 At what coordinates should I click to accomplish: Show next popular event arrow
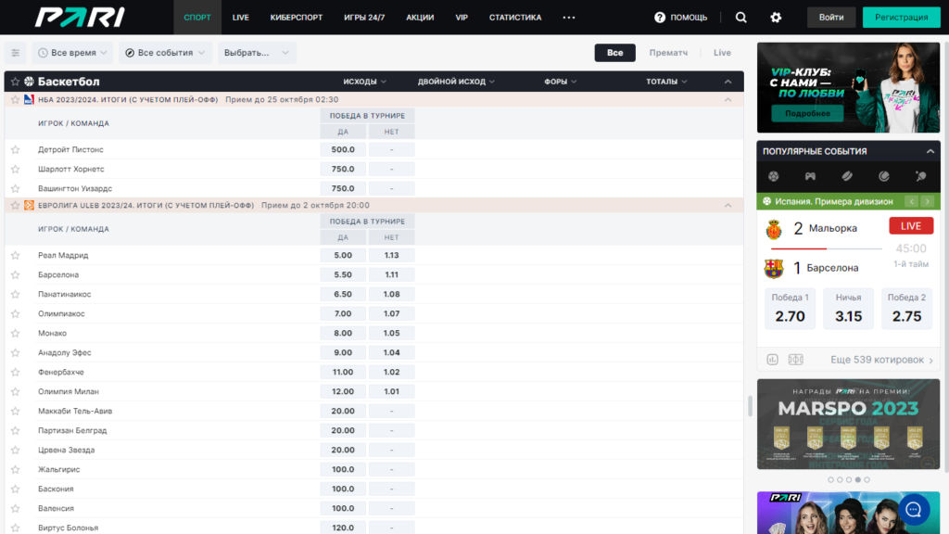click(927, 201)
